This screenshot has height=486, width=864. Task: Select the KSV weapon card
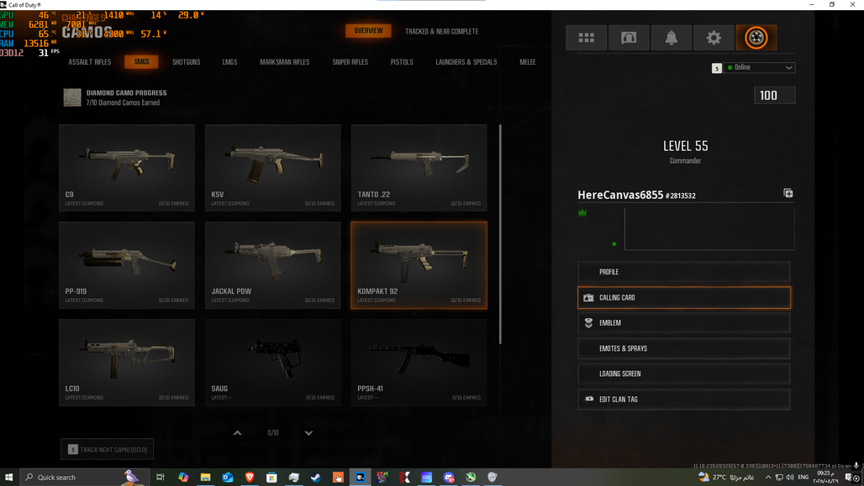(273, 168)
